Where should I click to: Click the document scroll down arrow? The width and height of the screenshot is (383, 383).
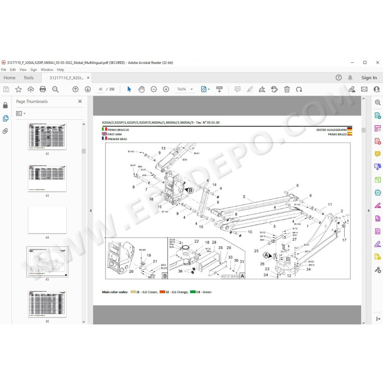(363, 323)
